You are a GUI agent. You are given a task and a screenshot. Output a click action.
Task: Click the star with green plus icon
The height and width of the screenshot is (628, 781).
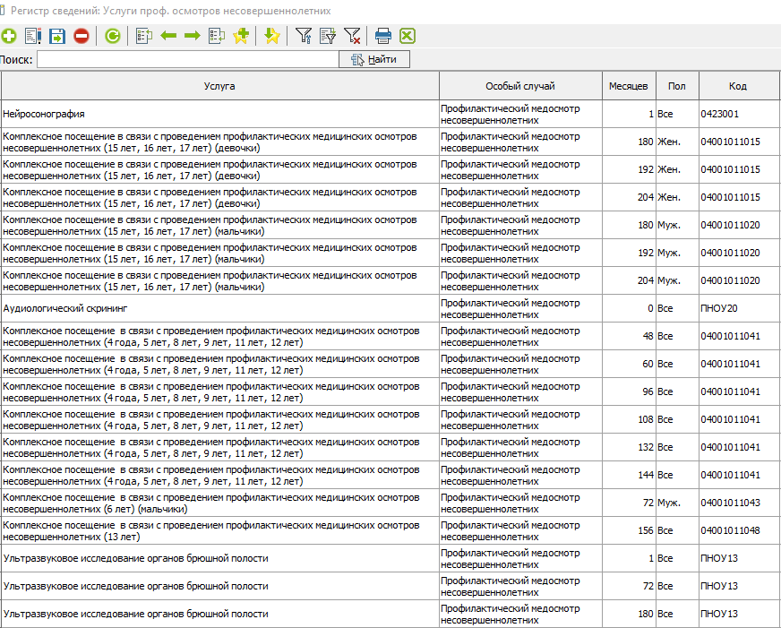tap(240, 36)
